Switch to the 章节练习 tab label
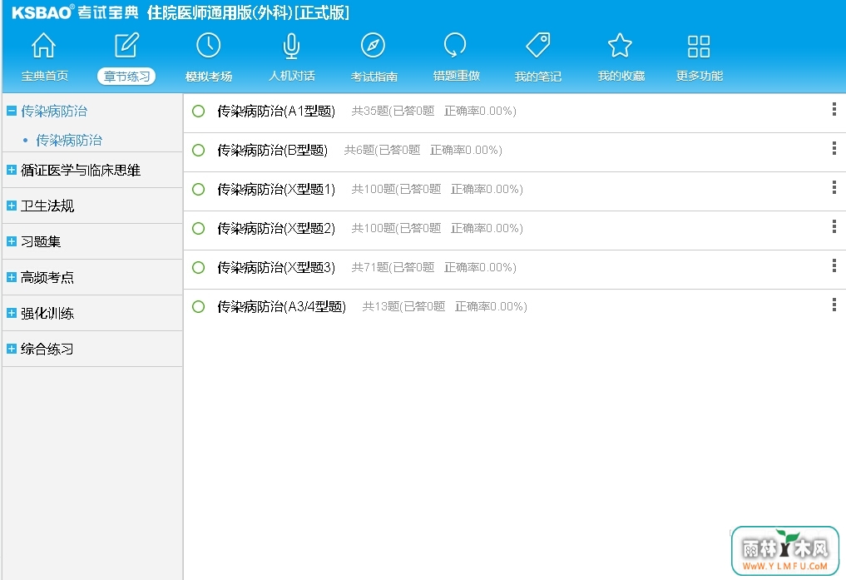The height and width of the screenshot is (580, 846). coord(126,76)
